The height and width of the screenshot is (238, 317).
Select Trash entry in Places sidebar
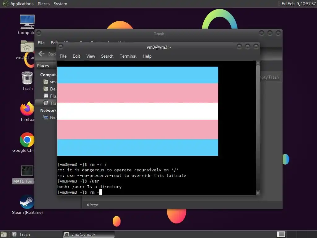click(46, 103)
